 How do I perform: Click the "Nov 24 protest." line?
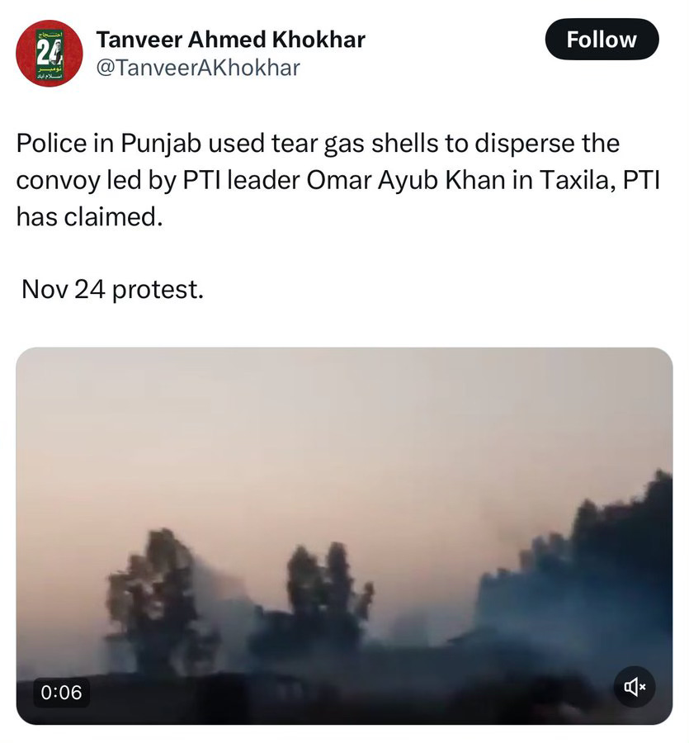pyautogui.click(x=113, y=289)
